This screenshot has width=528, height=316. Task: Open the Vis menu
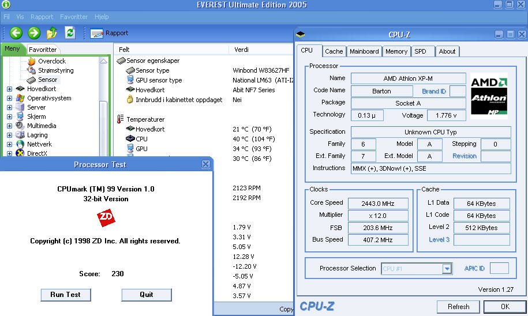(20, 17)
